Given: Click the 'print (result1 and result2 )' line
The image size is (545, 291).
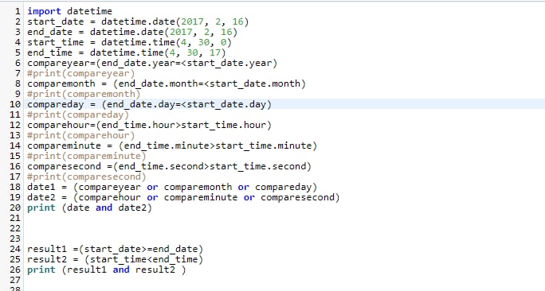Looking at the screenshot, I should point(107,270).
